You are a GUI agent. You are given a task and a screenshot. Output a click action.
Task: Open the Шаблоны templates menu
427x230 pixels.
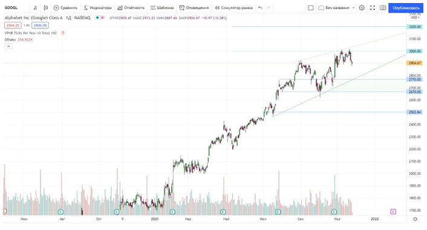(x=162, y=8)
